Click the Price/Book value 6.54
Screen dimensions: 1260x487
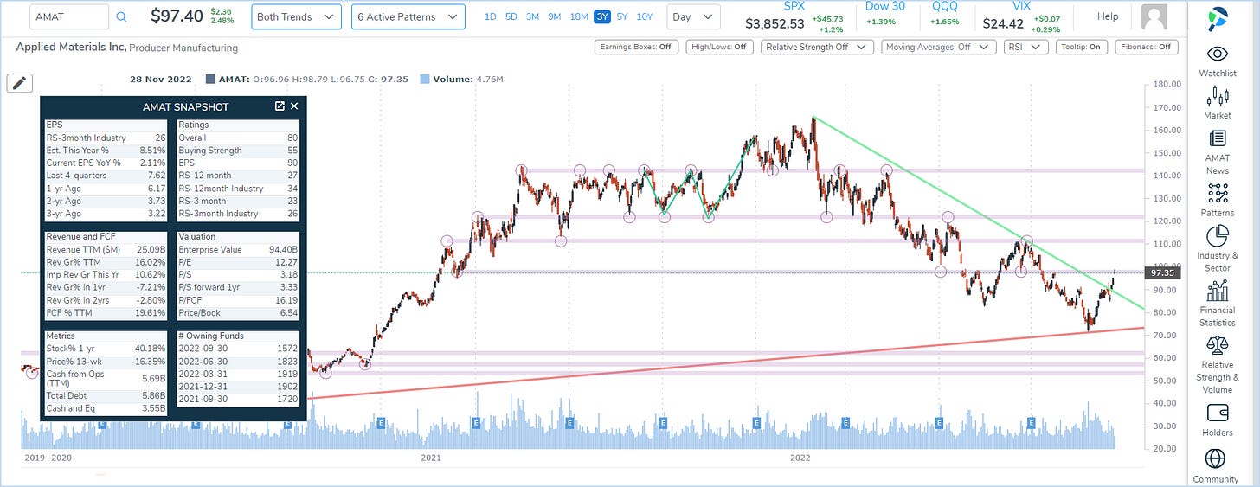(287, 312)
